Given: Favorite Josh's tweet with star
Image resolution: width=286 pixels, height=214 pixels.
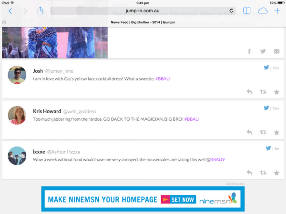Looking at the screenshot, I should coord(277,92).
